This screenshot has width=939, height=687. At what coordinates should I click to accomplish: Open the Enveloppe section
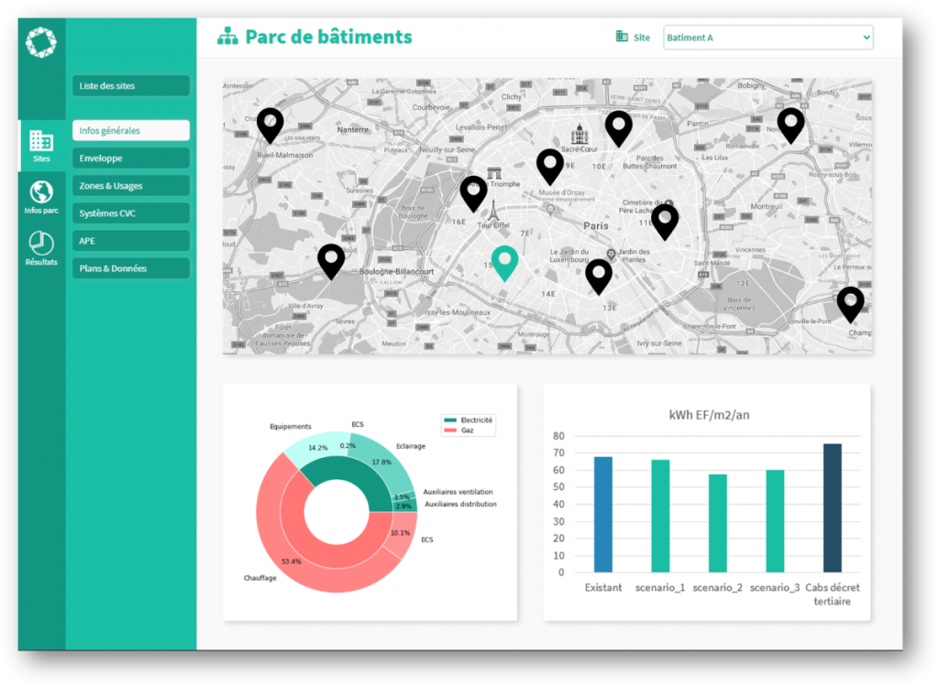pos(129,158)
